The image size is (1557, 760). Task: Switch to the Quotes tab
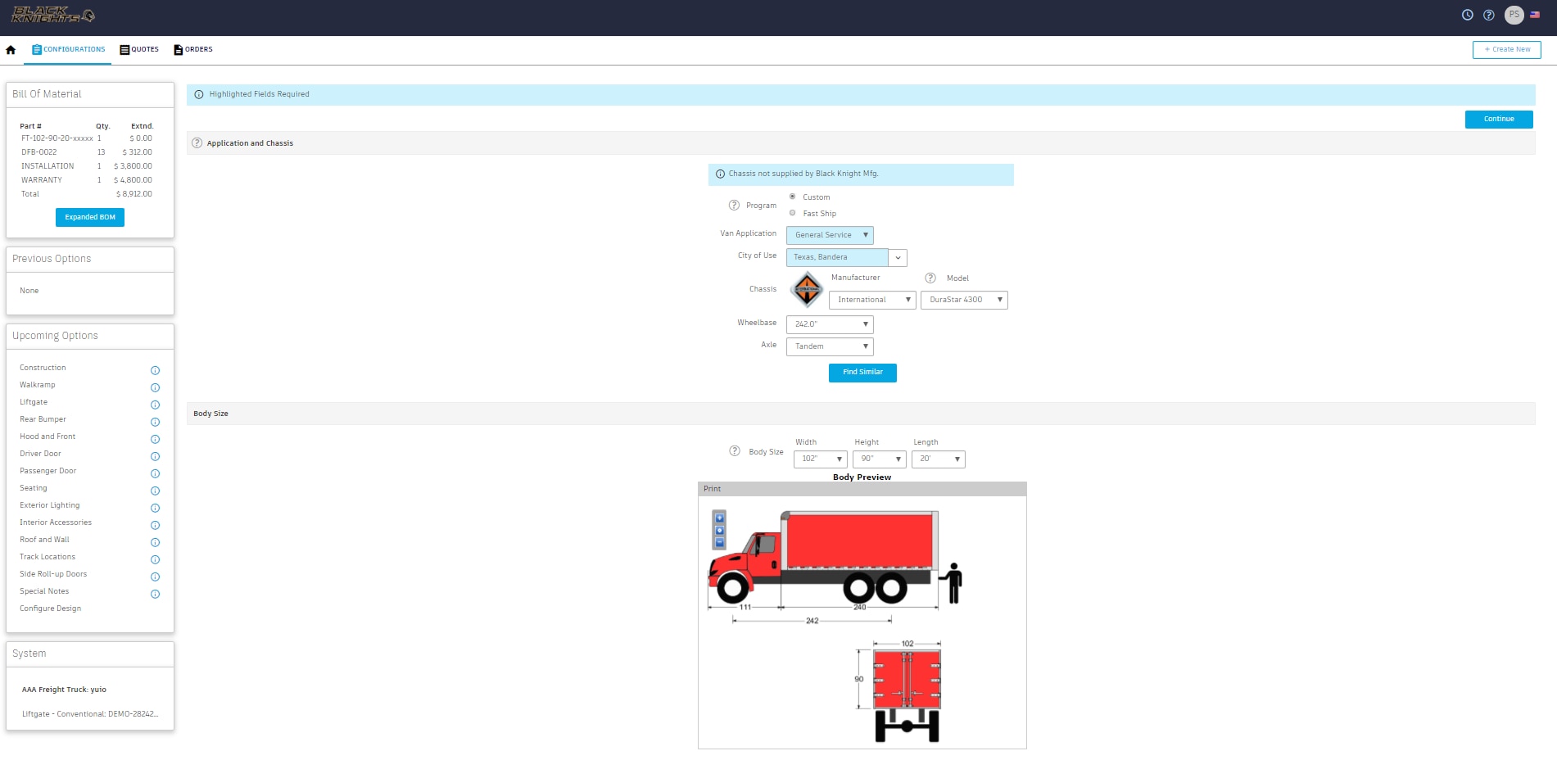(x=139, y=50)
